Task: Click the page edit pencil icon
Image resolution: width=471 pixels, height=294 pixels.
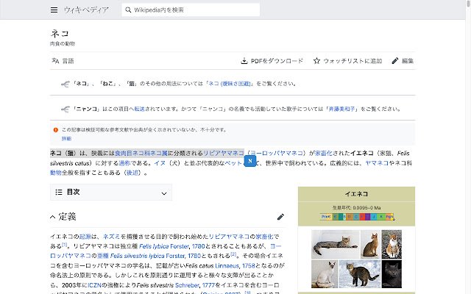Action: (x=395, y=61)
